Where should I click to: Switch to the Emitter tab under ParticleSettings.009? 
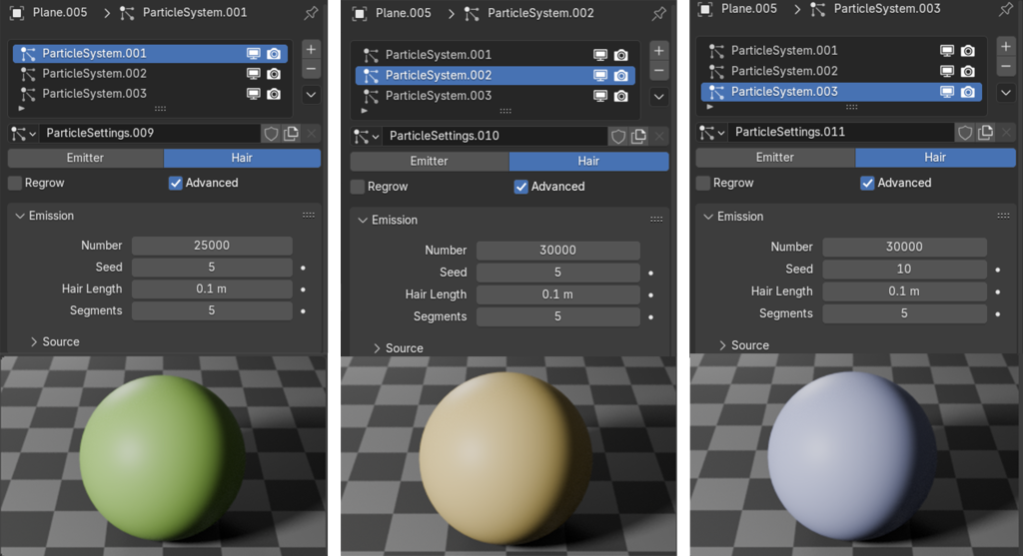pos(85,158)
